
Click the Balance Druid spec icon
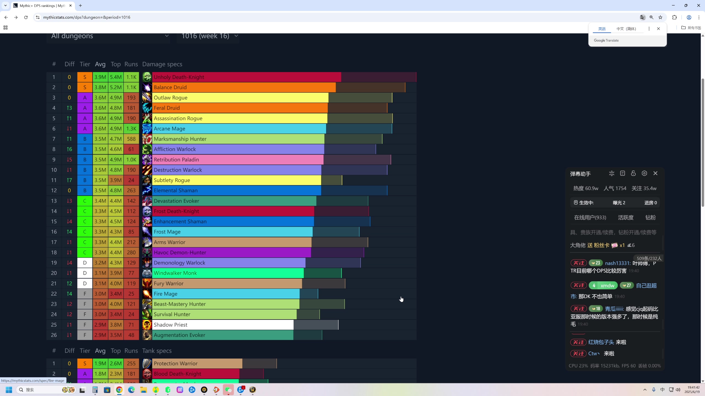[147, 87]
